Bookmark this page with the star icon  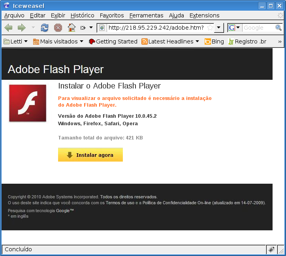[x=210, y=28]
